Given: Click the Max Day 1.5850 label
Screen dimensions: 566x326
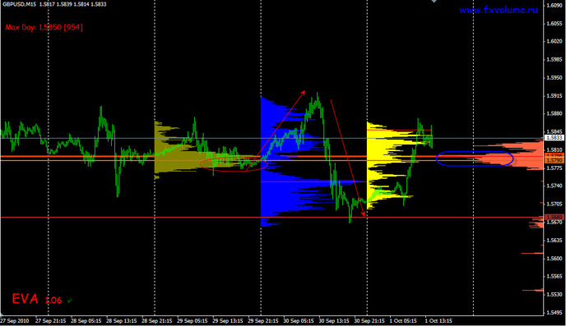Looking at the screenshot, I should click(44, 27).
